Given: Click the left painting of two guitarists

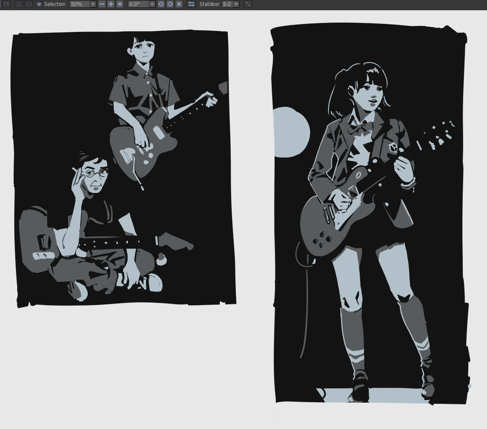Looking at the screenshot, I should point(123,169).
